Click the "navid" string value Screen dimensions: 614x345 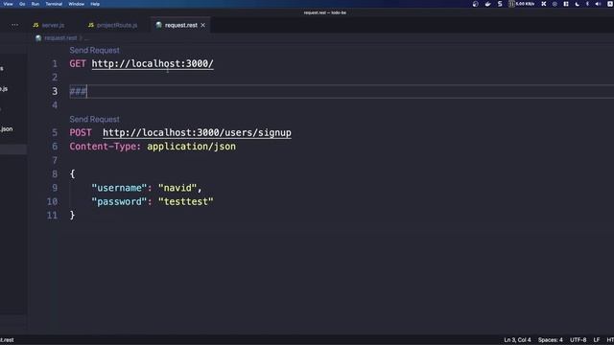(x=177, y=188)
